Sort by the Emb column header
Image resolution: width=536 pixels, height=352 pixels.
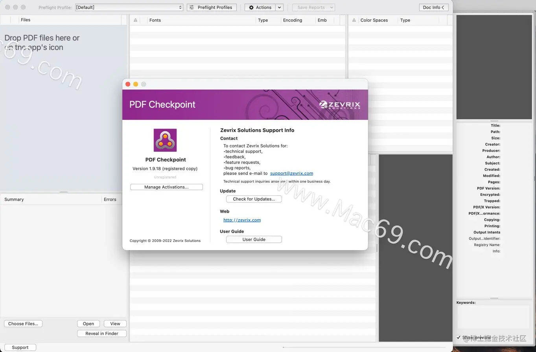pos(325,20)
